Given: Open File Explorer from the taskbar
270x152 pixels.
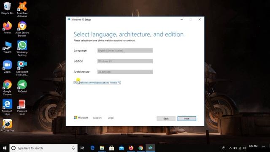Looking at the screenshot, I should coord(102,148).
